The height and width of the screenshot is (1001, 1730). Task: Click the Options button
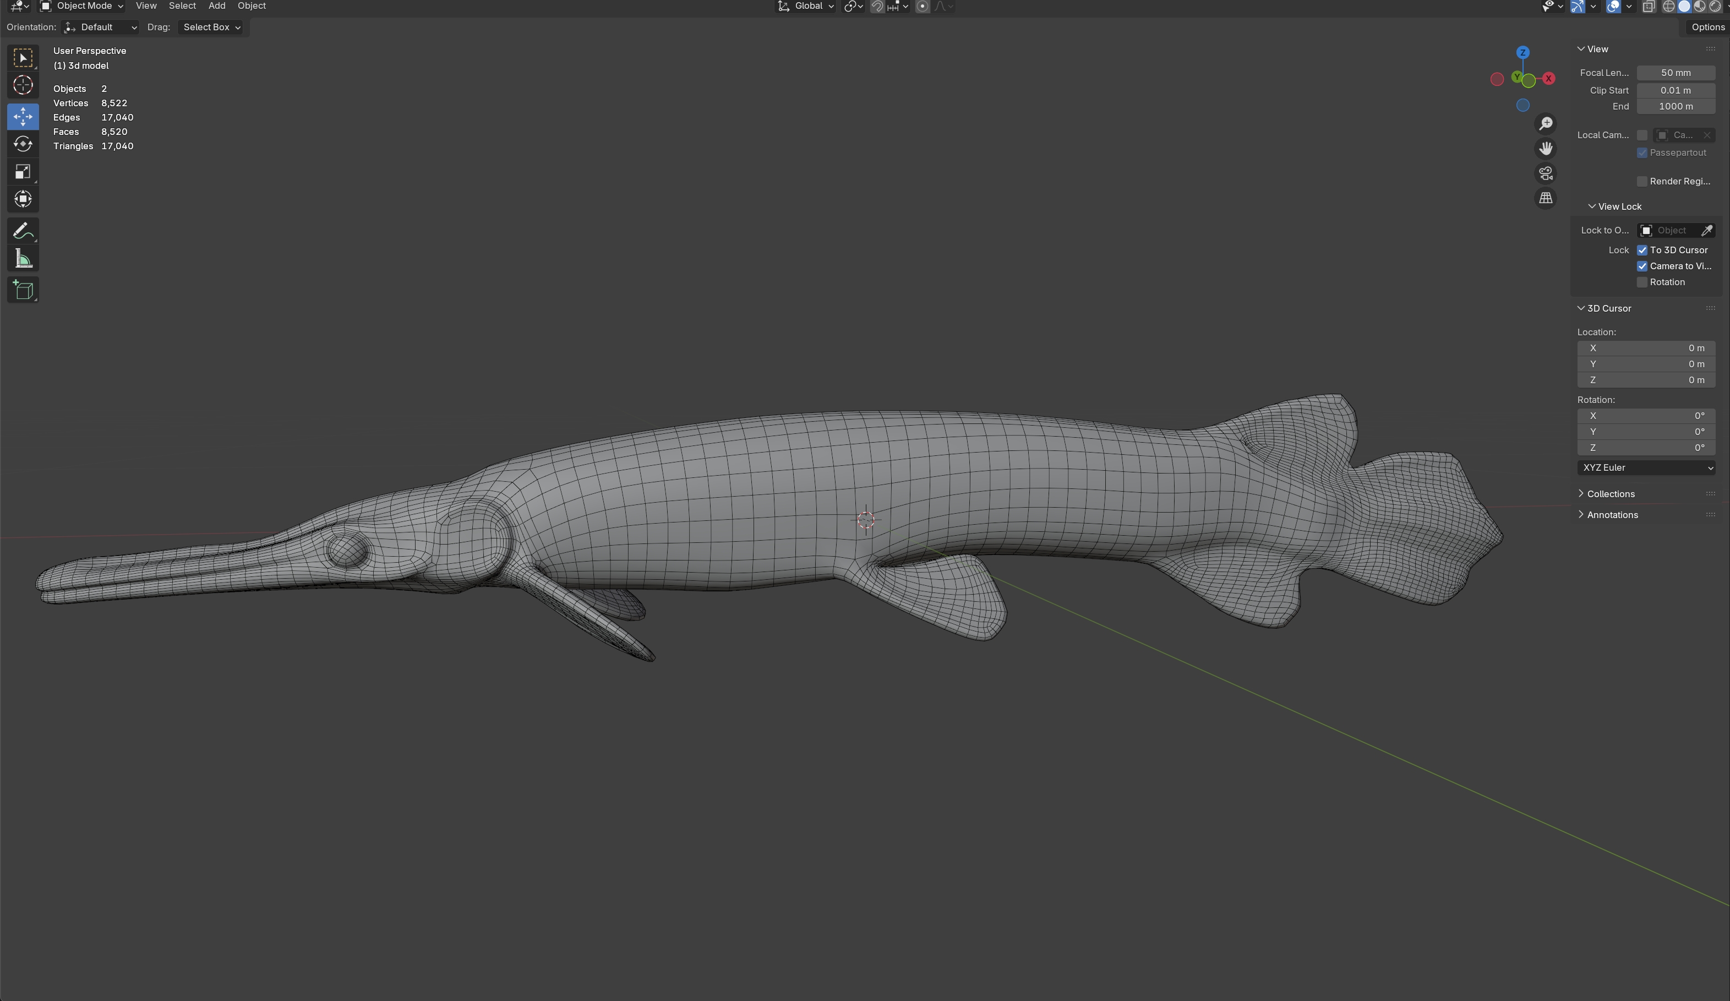point(1707,28)
